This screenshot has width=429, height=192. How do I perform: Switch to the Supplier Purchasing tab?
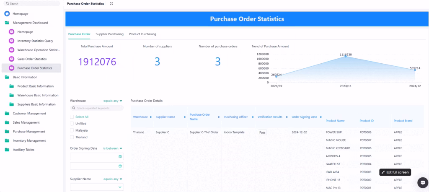109,34
